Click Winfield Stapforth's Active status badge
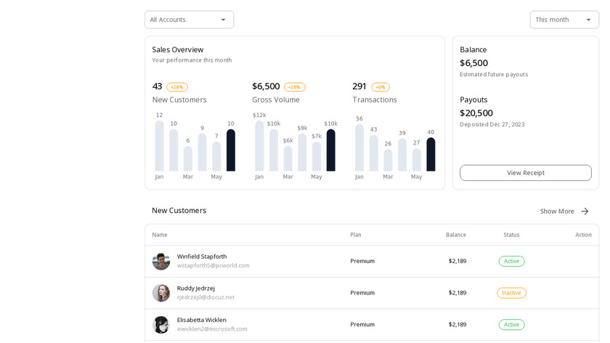 (x=511, y=261)
